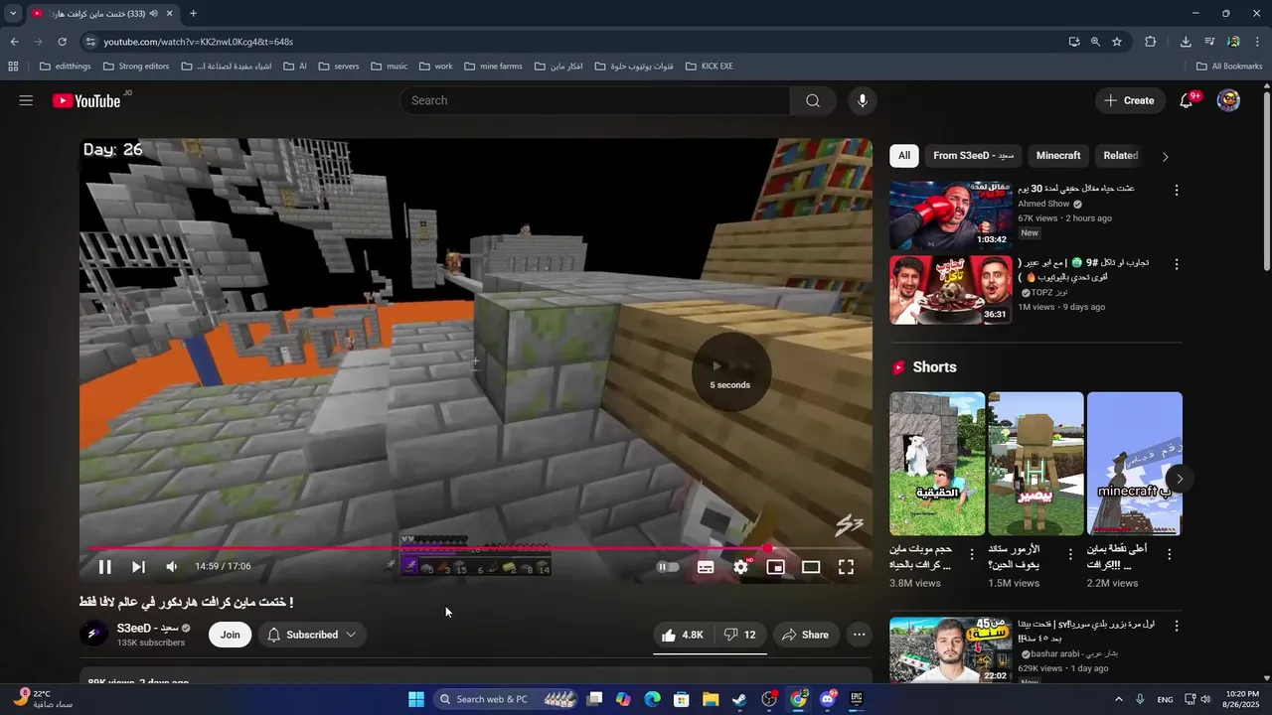The width and height of the screenshot is (1272, 715).
Task: Open the player settings gear
Action: click(741, 567)
